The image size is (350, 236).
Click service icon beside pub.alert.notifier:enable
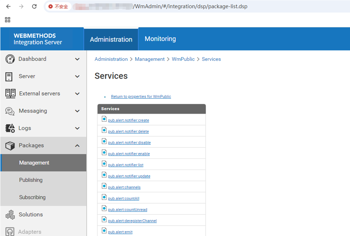point(104,152)
